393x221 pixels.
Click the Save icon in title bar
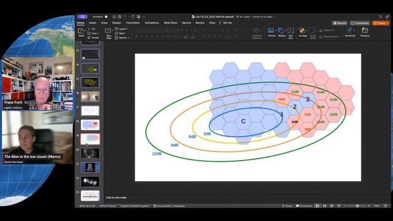120,17
